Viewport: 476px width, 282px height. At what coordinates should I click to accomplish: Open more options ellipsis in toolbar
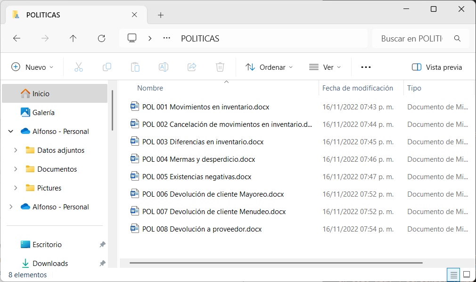[x=366, y=67]
